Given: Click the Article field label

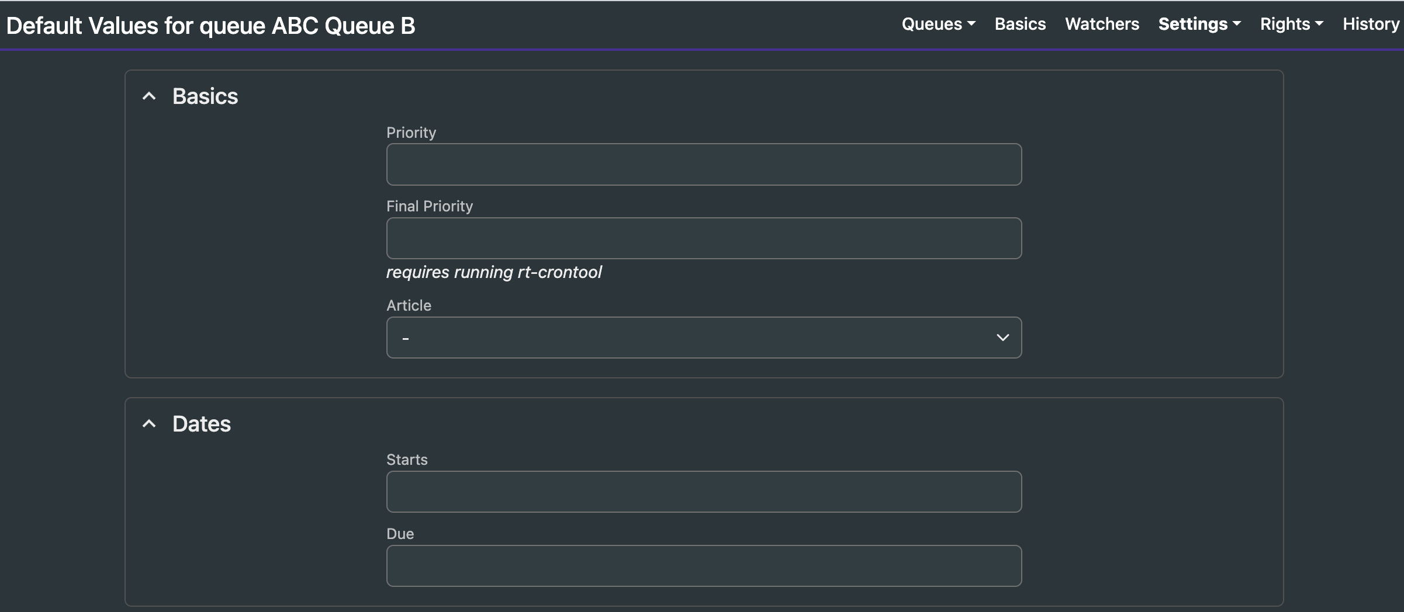Looking at the screenshot, I should coord(409,305).
